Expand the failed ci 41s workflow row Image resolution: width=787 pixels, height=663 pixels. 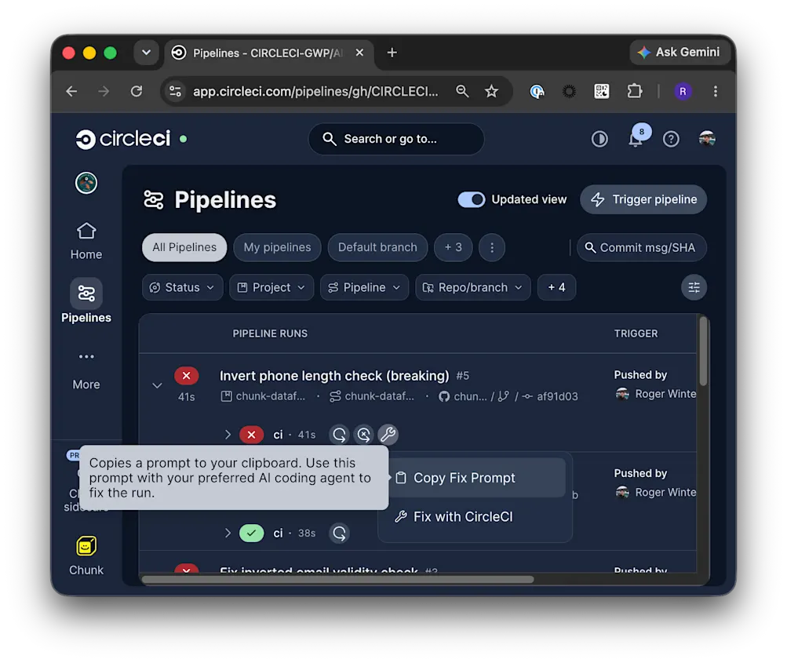click(228, 435)
